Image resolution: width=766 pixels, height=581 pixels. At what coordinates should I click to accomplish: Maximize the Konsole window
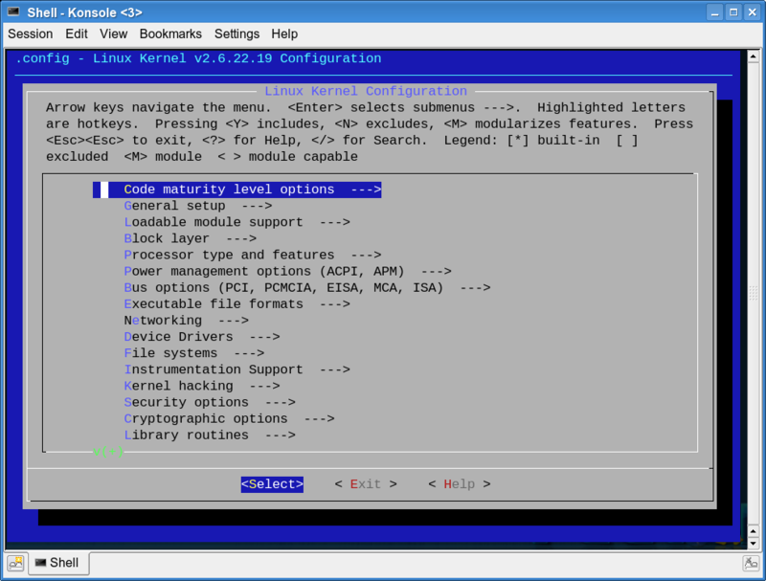click(x=733, y=12)
